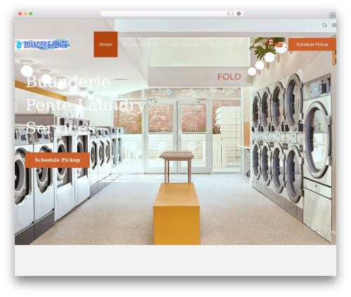The width and height of the screenshot is (351, 297).
Task: Click the browser reload icon
Action: pyautogui.click(x=228, y=14)
